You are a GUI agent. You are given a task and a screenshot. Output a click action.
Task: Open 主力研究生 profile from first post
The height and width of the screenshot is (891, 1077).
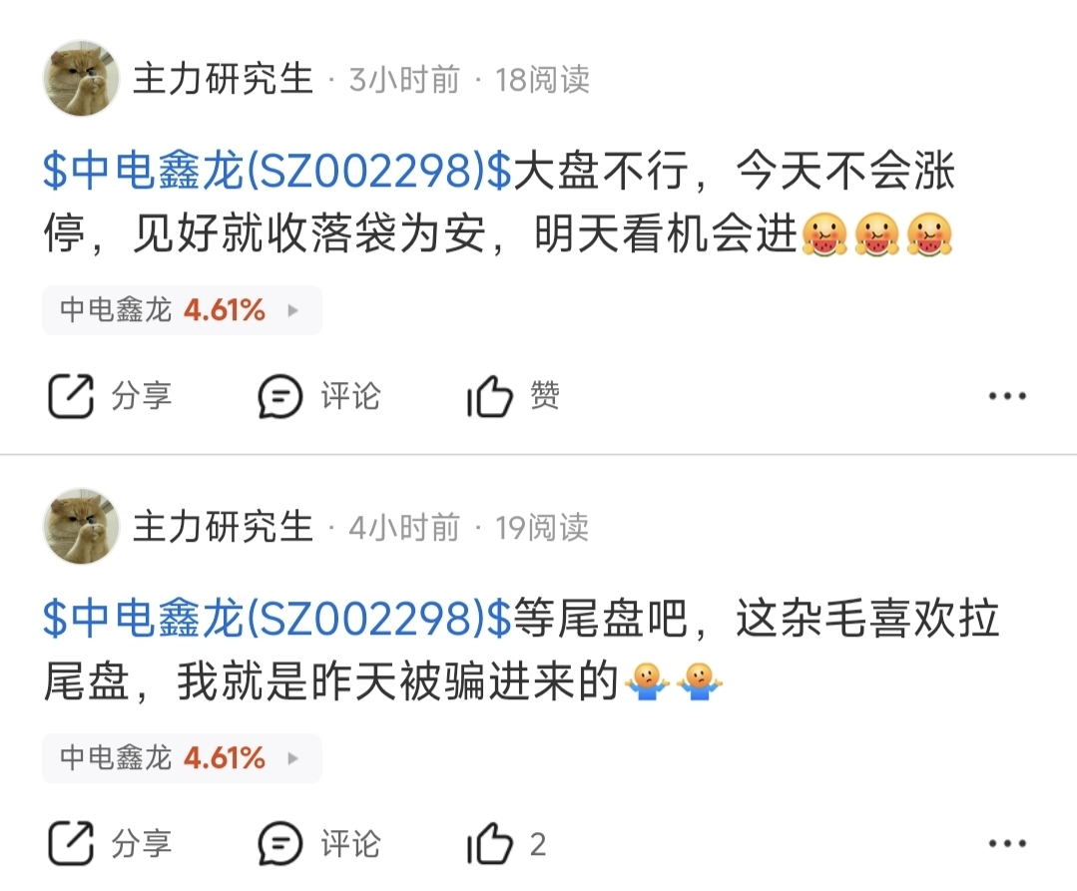pos(223,78)
